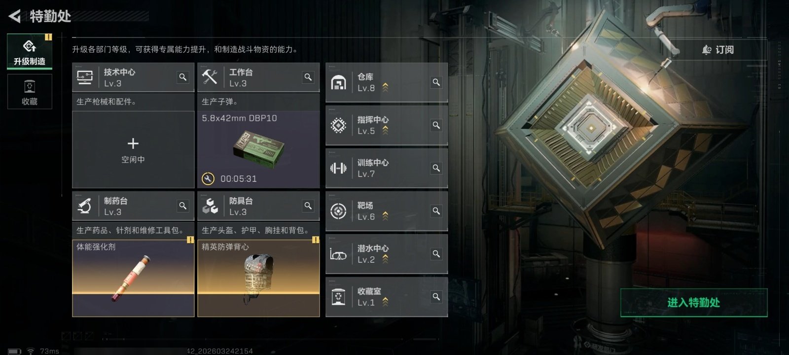The width and height of the screenshot is (789, 355).
Task: Click the 靶场 upgrade chevron arrows
Action: [x=385, y=216]
